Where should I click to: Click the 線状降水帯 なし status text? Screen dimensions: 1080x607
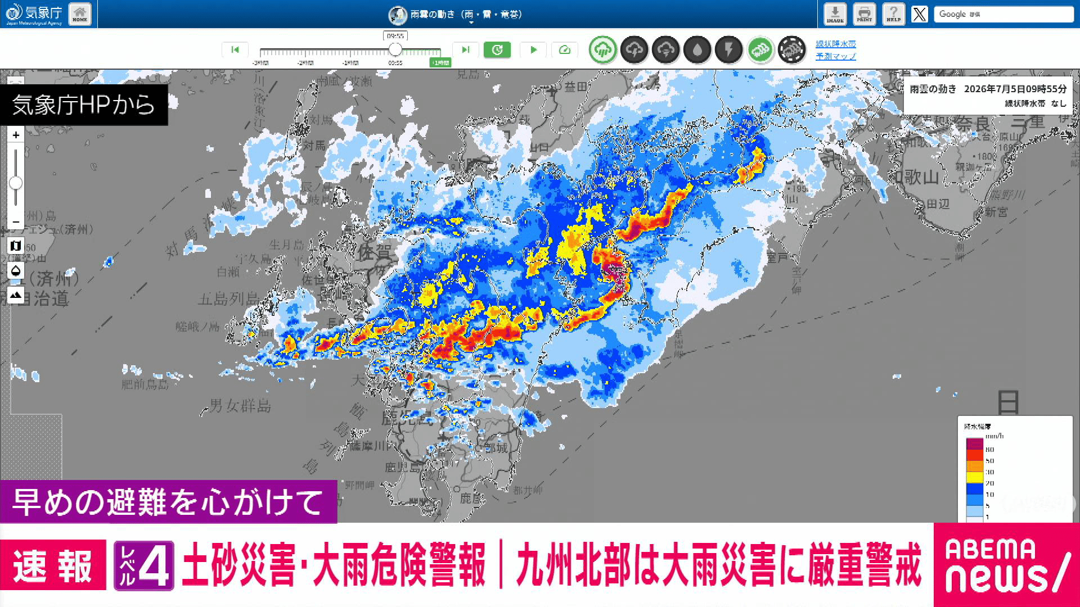[x=1036, y=103]
